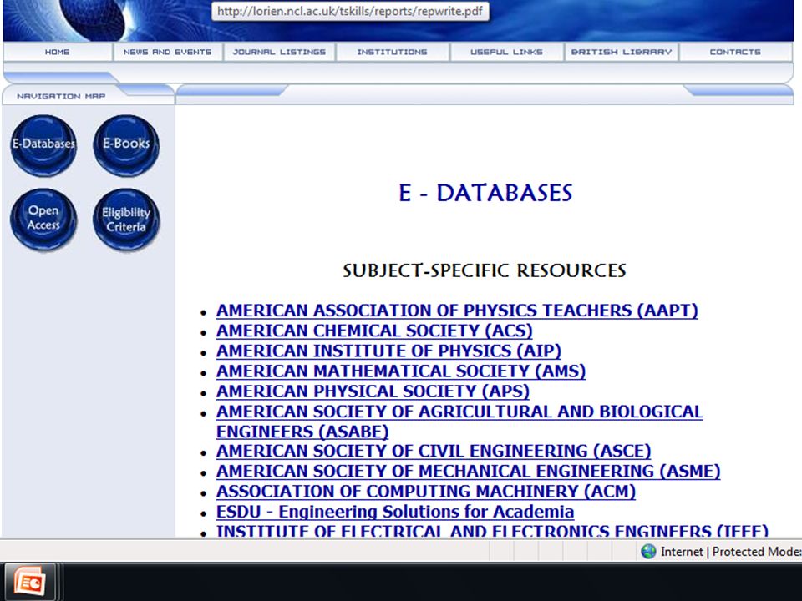This screenshot has height=601, width=802.
Task: Open USEFUL LINKS menu item
Action: coord(507,52)
